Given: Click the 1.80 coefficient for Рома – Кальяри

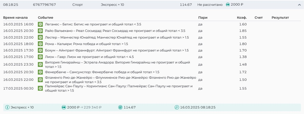Looking at the screenshot, I should [243, 44].
